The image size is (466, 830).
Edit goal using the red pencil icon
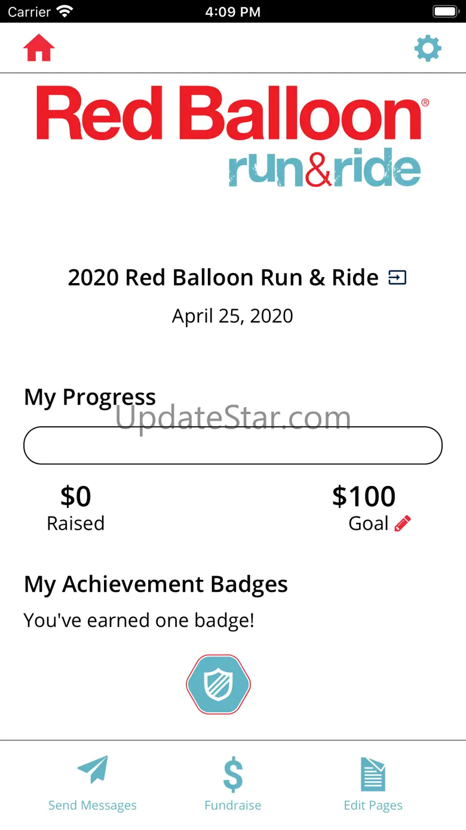click(403, 524)
